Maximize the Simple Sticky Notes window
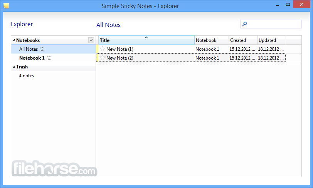Viewport: 313px width, 188px height. point(288,4)
